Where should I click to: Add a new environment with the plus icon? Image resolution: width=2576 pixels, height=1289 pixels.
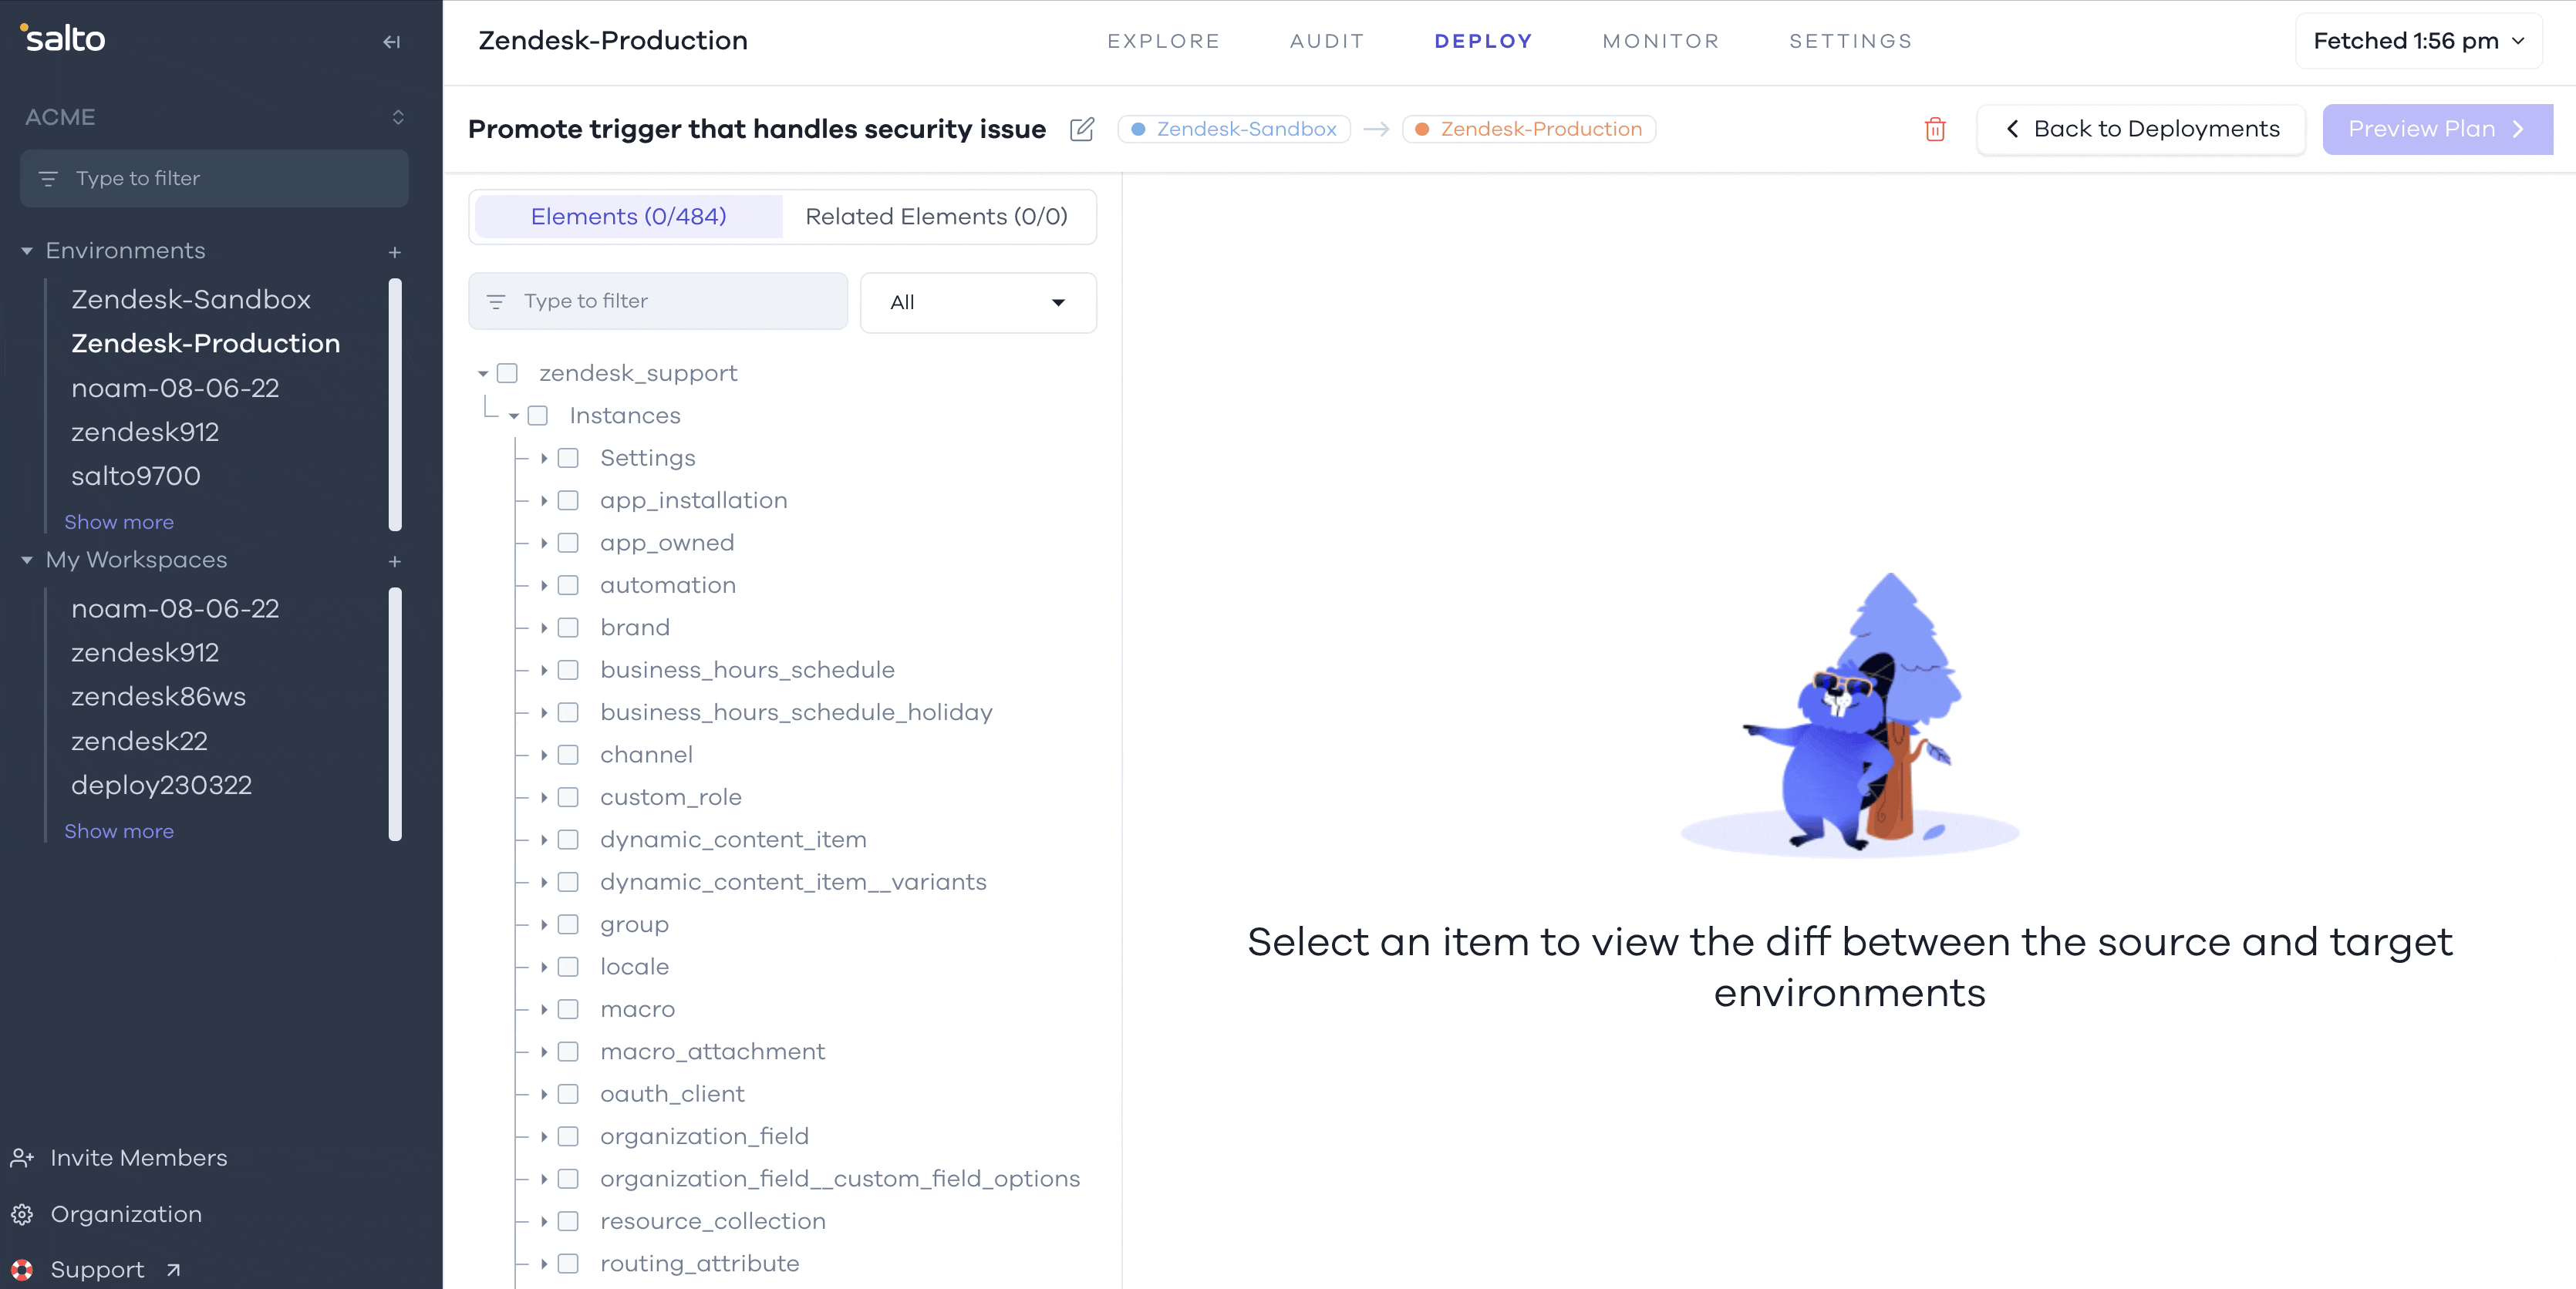395,252
